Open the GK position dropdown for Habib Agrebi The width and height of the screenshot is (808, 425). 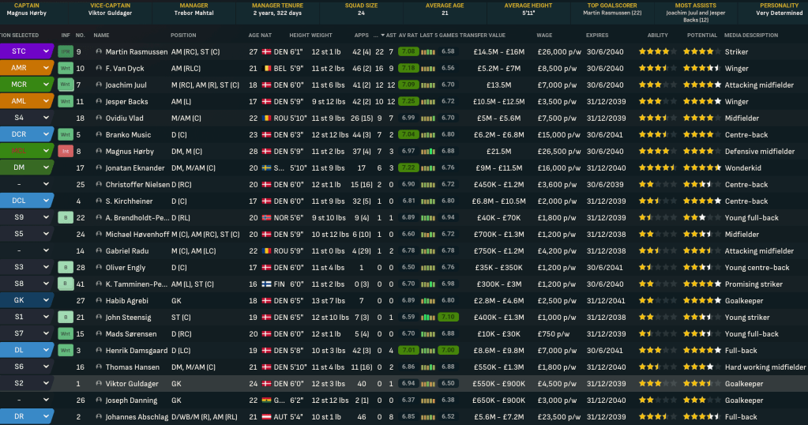[46, 300]
